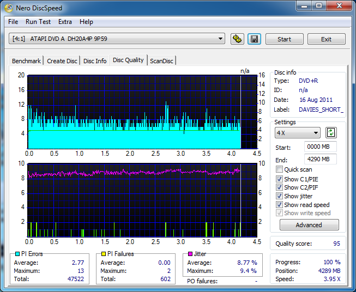The height and width of the screenshot is (292, 356).
Task: Click the PI Errors graph area
Action: 142,112
